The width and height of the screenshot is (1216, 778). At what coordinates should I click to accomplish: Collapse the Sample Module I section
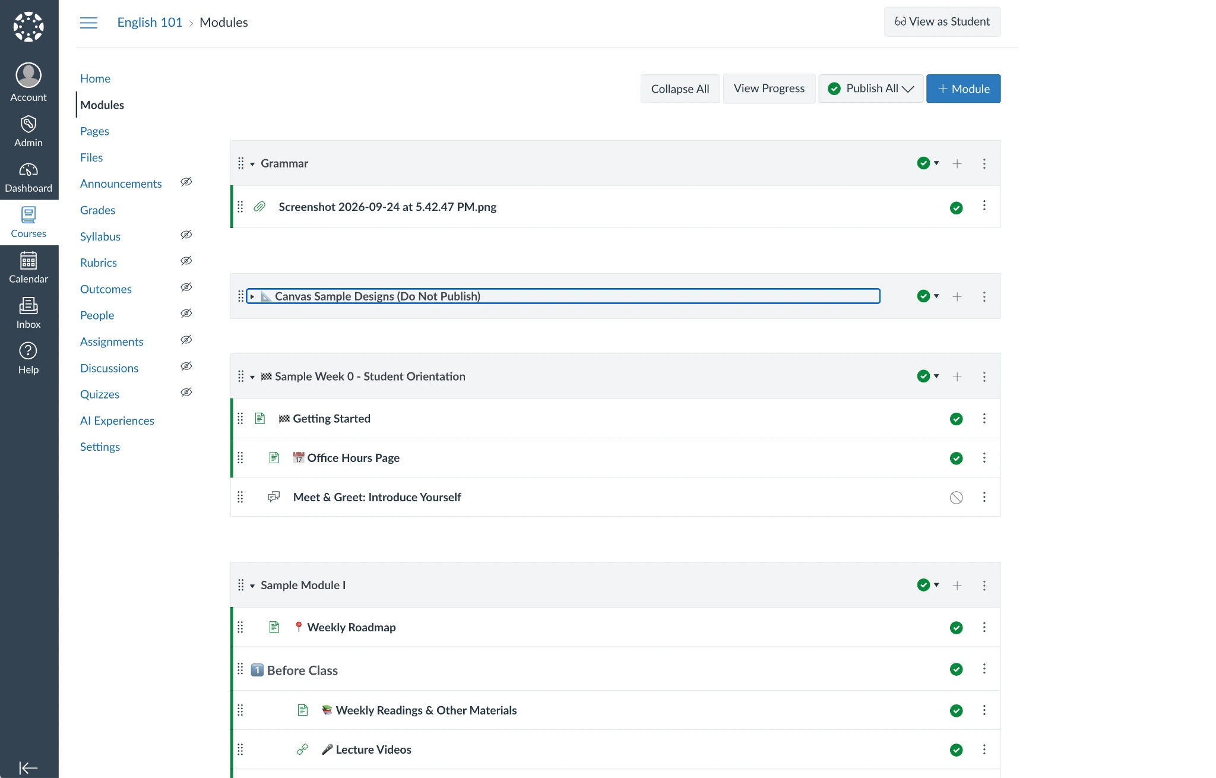[x=252, y=586]
